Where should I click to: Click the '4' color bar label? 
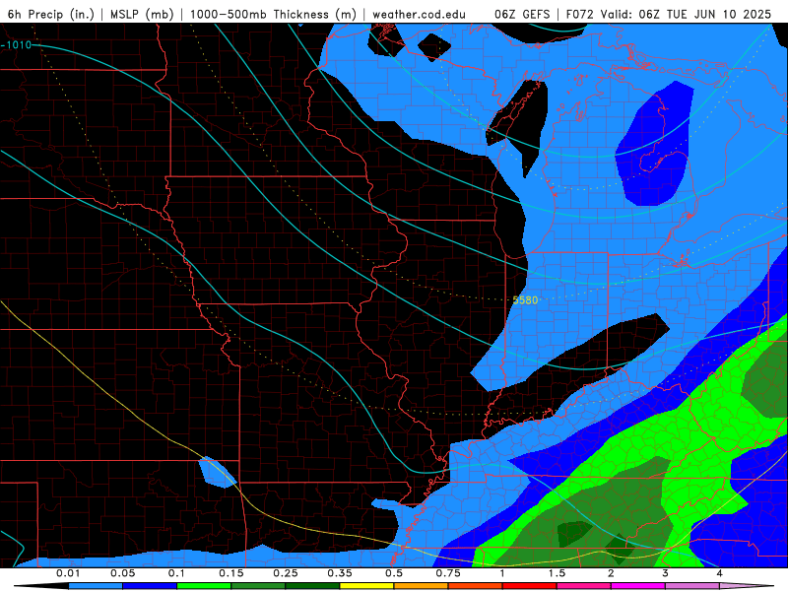tap(720, 573)
